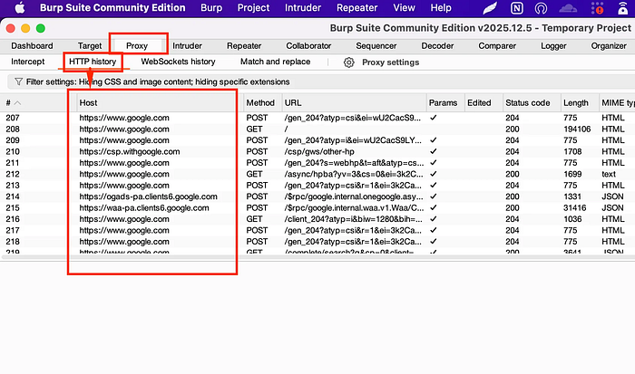Open the Organizer tab
Viewport: 635px width, 374px height.
(x=609, y=45)
